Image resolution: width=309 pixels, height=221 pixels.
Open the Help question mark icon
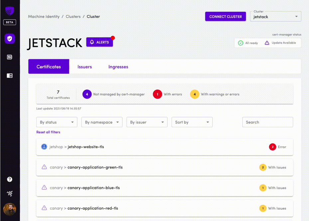coord(10,179)
